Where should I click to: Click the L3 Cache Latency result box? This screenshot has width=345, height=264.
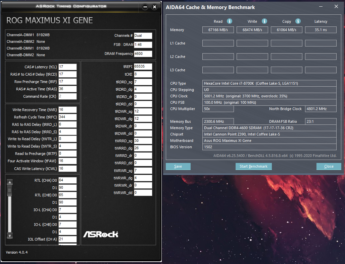(321, 70)
